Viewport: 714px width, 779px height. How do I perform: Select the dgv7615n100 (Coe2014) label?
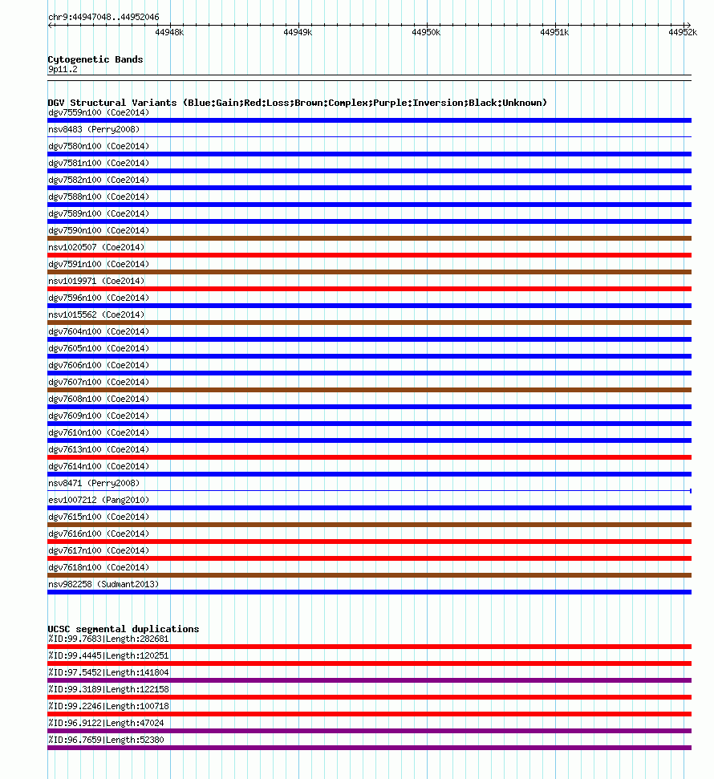click(99, 518)
